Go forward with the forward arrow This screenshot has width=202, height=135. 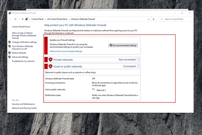coord(15,19)
